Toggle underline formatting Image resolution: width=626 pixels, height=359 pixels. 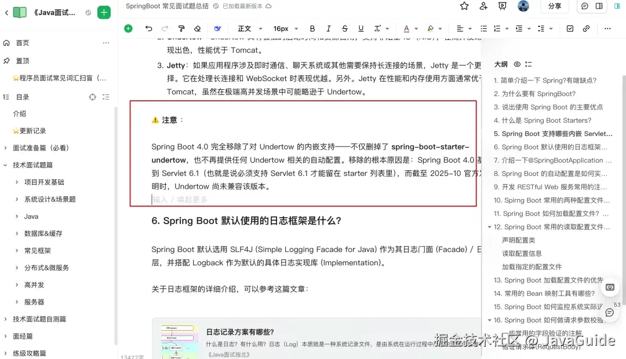click(x=361, y=28)
